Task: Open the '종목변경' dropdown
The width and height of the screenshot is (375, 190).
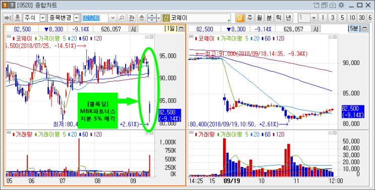Action: 76,18
